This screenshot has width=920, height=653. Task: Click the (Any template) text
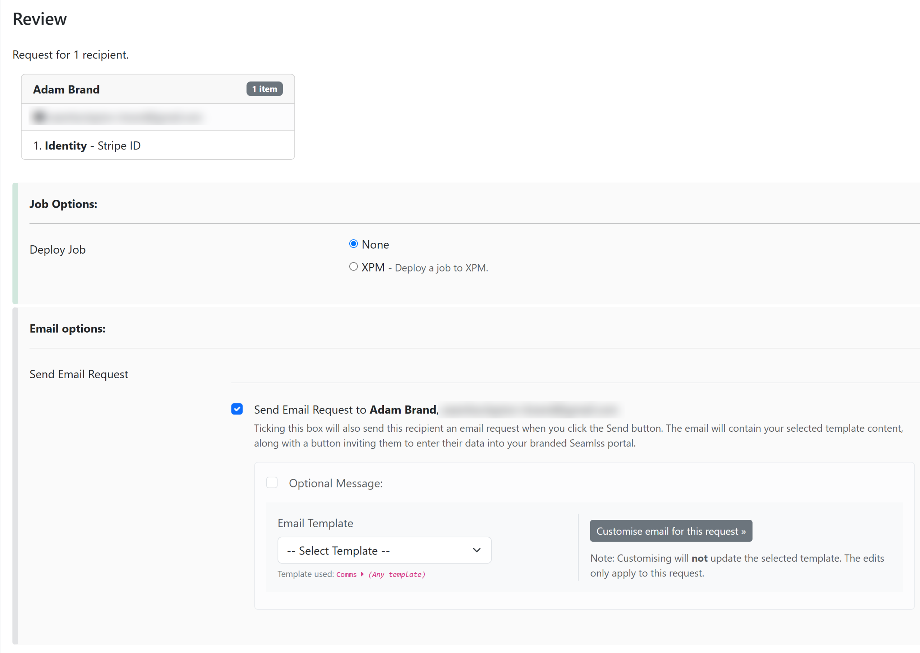[397, 575]
